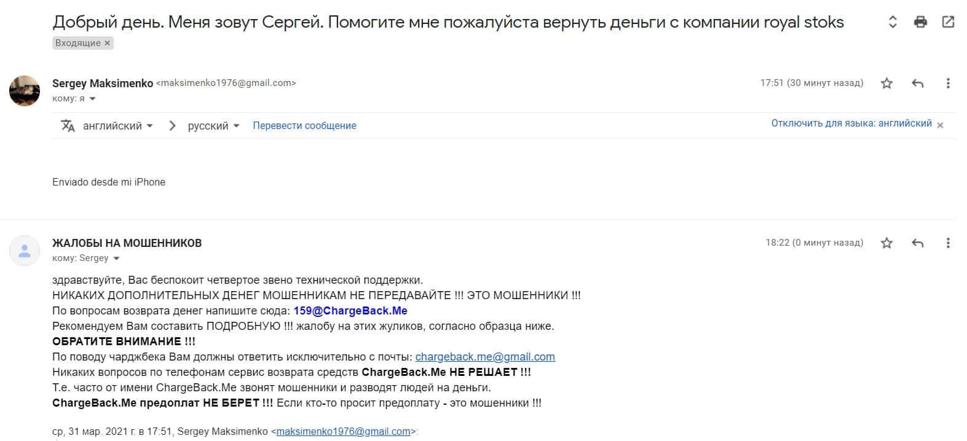This screenshot has width=967, height=441.
Task: Remove the Входящие label
Action: (107, 43)
